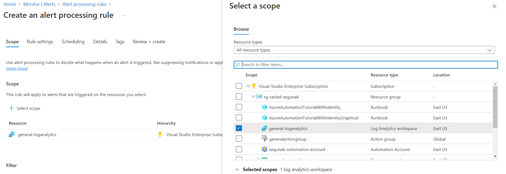Image resolution: width=506 pixels, height=174 pixels.
Task: Uncheck the general-loganalytics checkbox
Action: (x=239, y=128)
